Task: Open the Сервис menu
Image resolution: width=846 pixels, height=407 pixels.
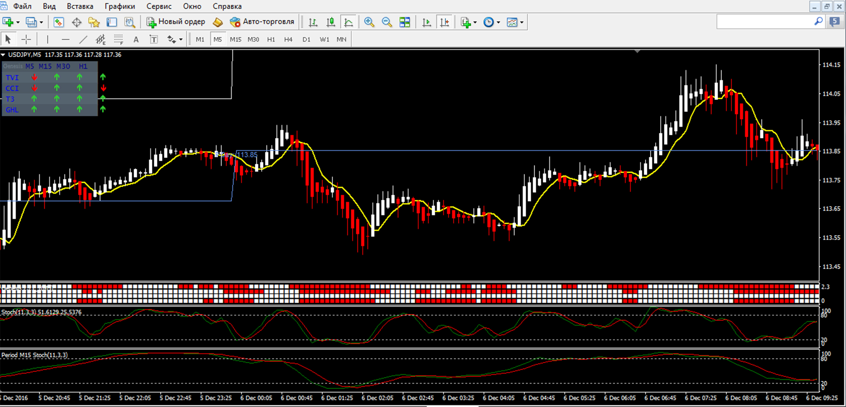Action: [x=159, y=6]
